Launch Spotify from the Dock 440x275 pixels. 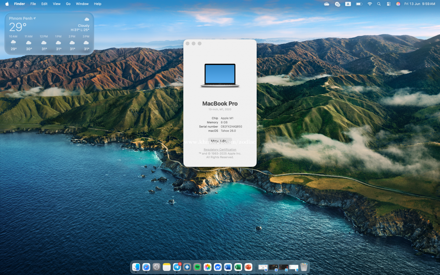(x=197, y=267)
